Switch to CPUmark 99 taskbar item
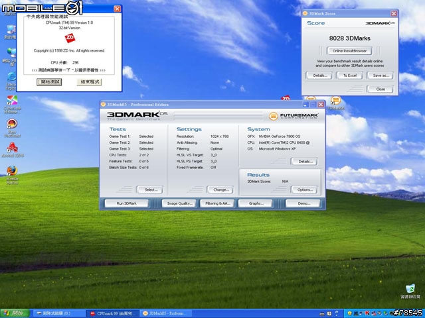This screenshot has height=318, width=425. click(113, 313)
